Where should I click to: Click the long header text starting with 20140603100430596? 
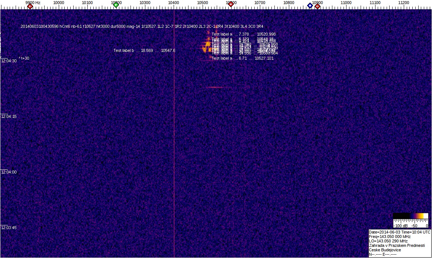(x=142, y=26)
